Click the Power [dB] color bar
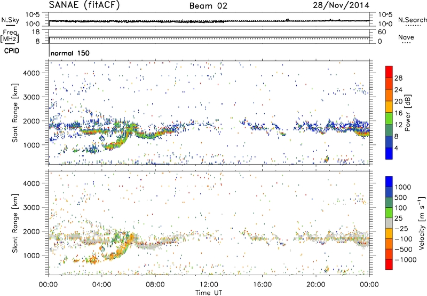The width and height of the screenshot is (427, 296). (x=389, y=113)
